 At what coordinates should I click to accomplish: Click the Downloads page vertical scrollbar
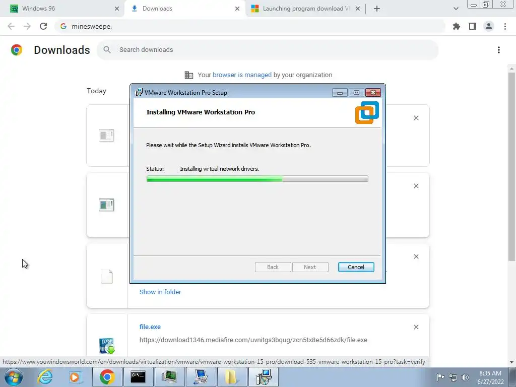coord(511,166)
